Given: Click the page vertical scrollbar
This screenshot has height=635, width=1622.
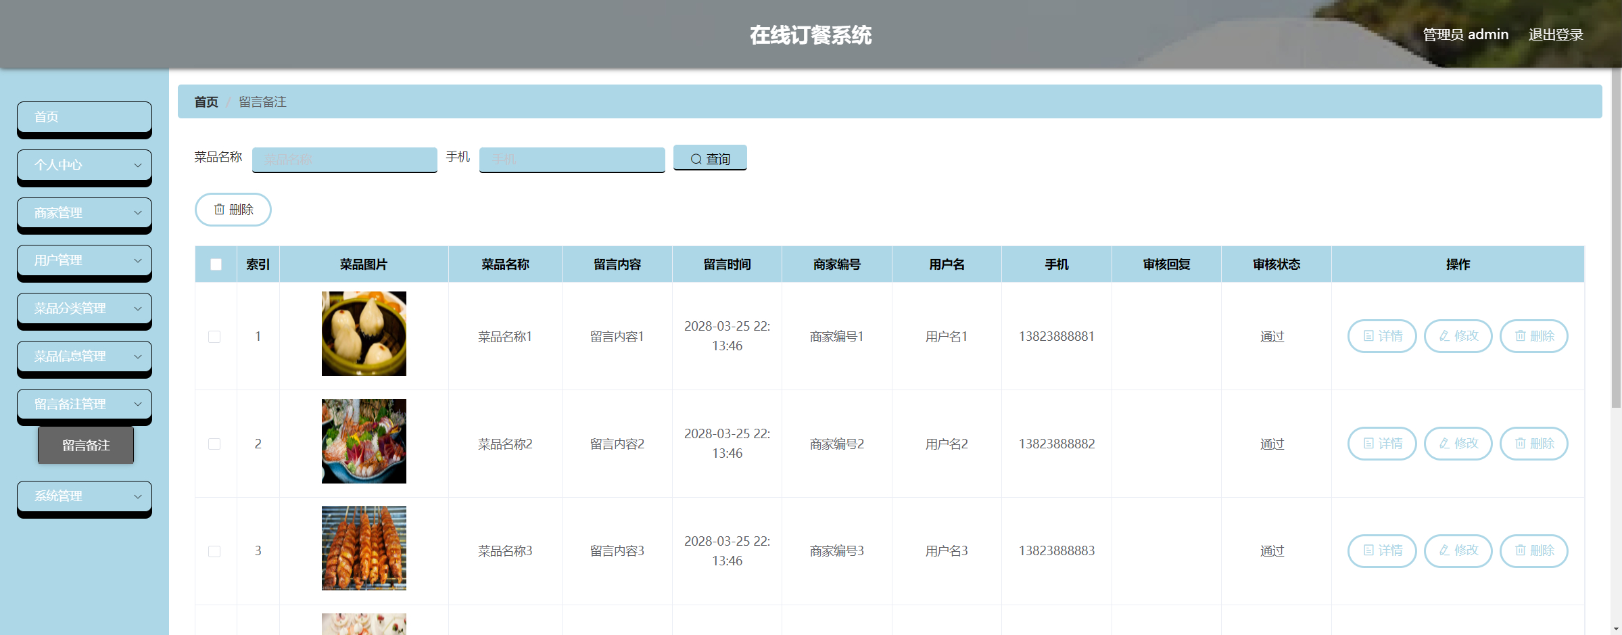Looking at the screenshot, I should coord(1616,237).
